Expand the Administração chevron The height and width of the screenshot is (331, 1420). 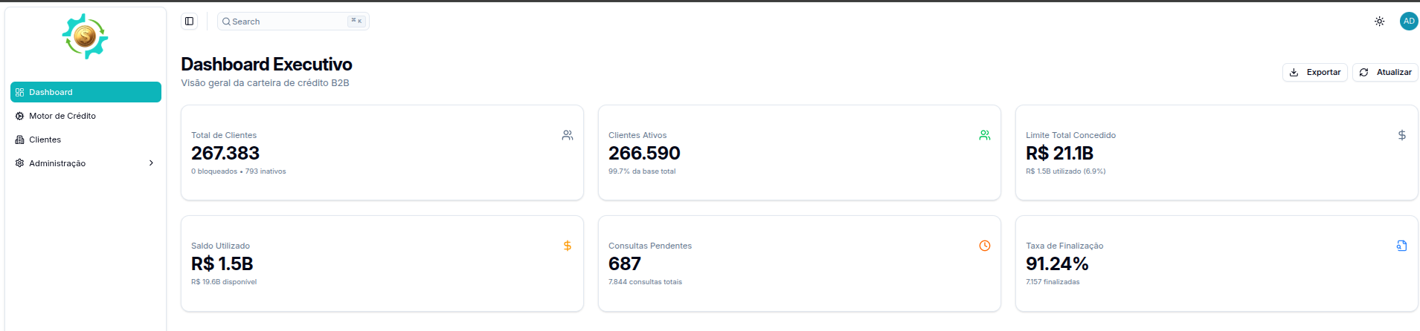point(151,163)
